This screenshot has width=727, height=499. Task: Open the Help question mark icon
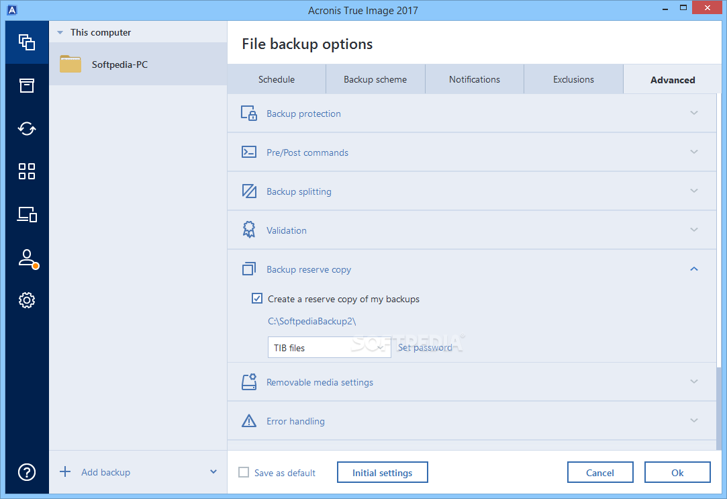27,472
